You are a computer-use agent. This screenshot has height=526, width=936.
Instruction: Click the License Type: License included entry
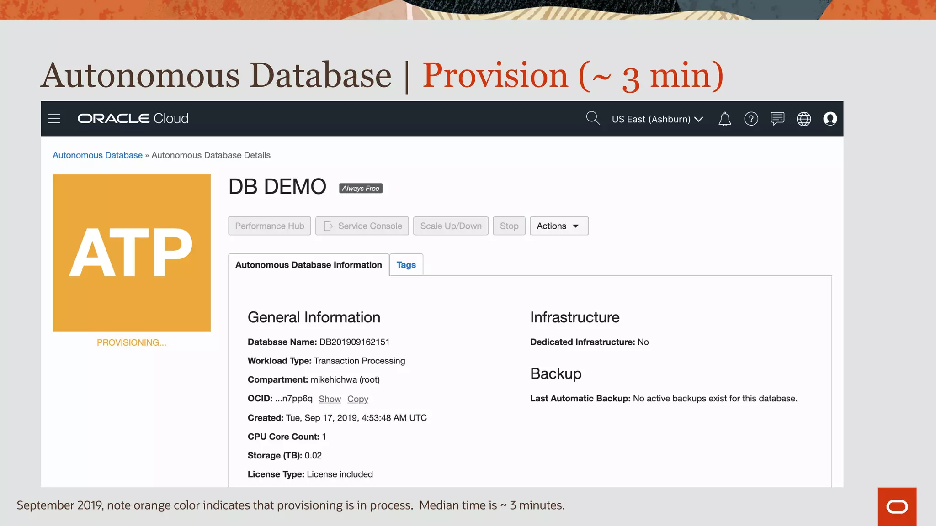click(310, 474)
